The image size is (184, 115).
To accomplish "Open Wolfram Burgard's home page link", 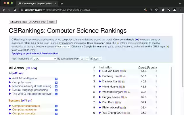I will 113,92.
